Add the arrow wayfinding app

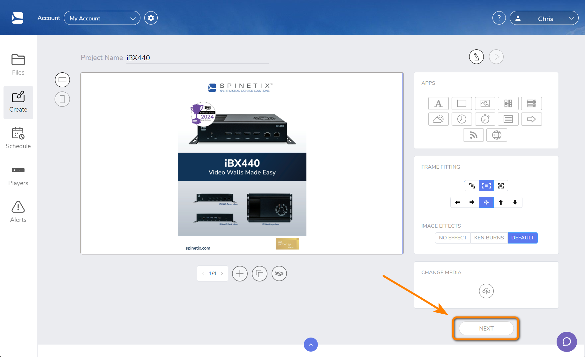coord(531,119)
